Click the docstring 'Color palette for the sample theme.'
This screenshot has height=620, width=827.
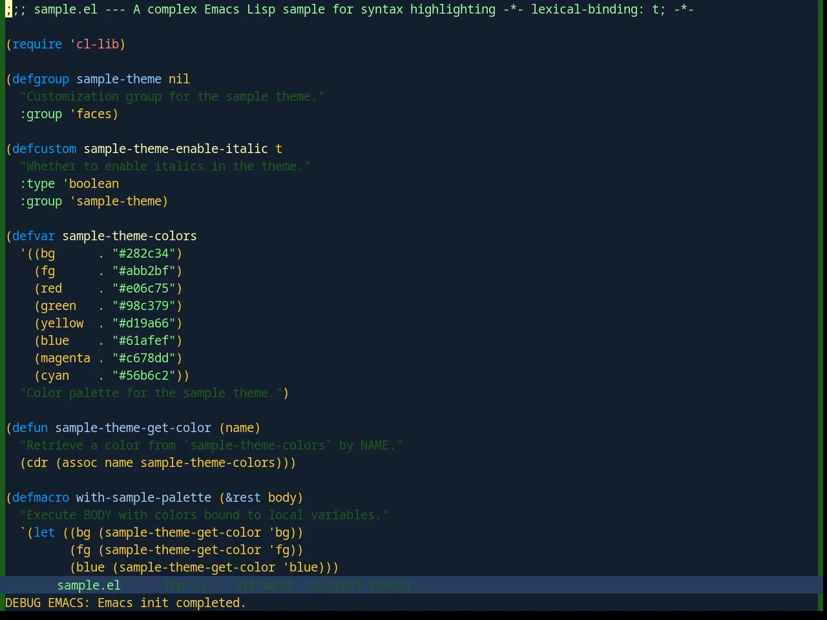[x=151, y=393]
